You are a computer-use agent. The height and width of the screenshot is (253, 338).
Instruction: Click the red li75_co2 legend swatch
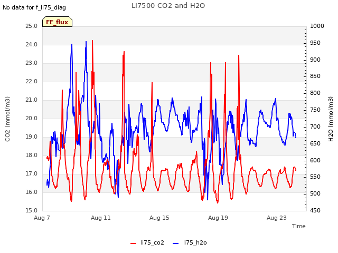tap(134, 244)
